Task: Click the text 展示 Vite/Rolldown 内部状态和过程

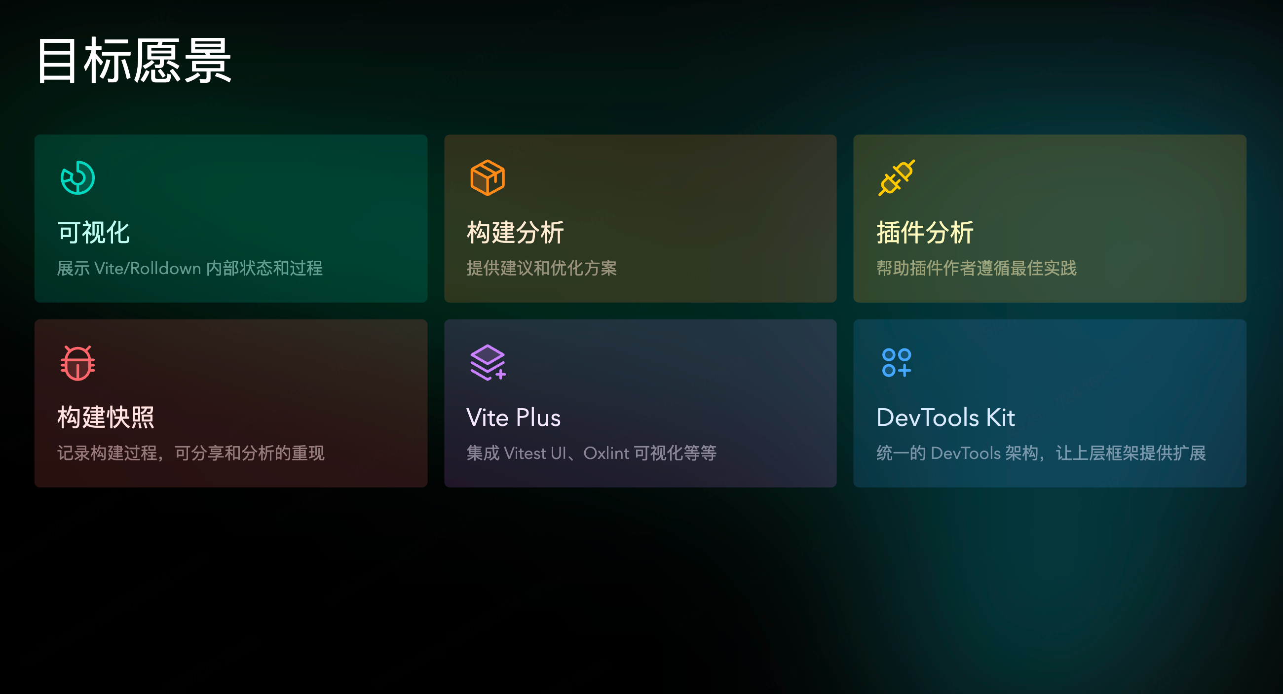Action: pos(190,268)
